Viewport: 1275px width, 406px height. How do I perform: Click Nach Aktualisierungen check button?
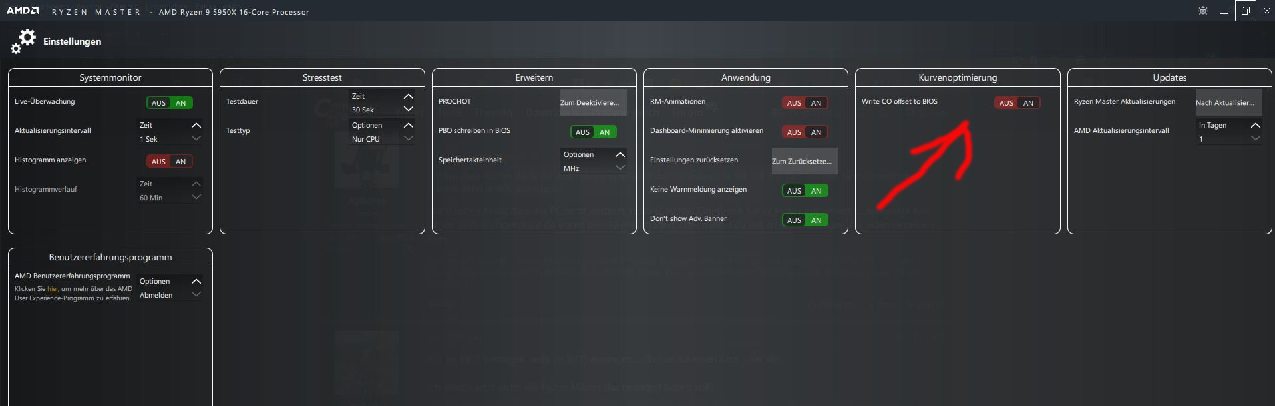(1229, 102)
